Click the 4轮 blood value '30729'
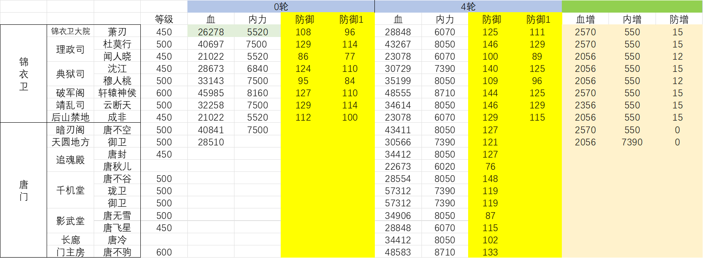The image size is (703, 258). [x=398, y=68]
